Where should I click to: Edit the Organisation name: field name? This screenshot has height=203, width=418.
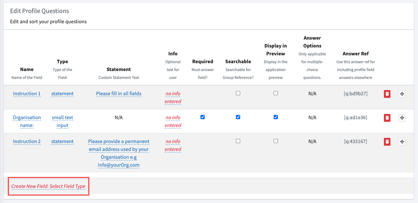coord(27,121)
